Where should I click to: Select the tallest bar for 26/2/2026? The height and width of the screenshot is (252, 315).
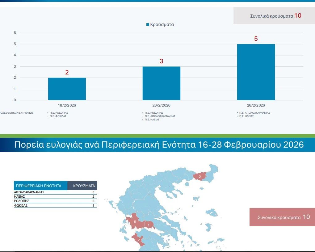point(256,72)
